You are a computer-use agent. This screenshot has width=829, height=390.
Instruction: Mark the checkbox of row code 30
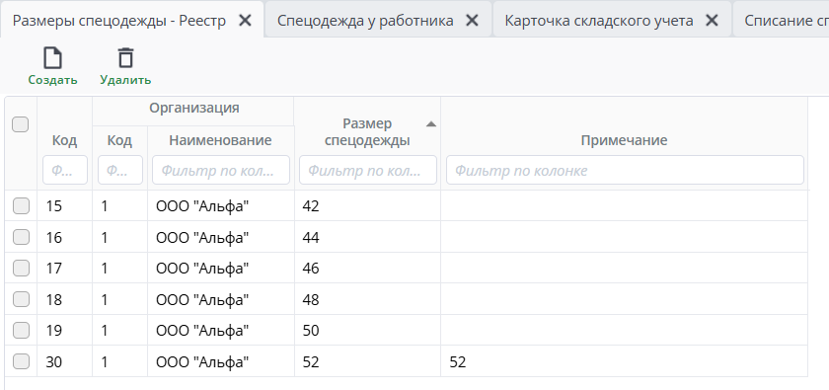click(21, 361)
